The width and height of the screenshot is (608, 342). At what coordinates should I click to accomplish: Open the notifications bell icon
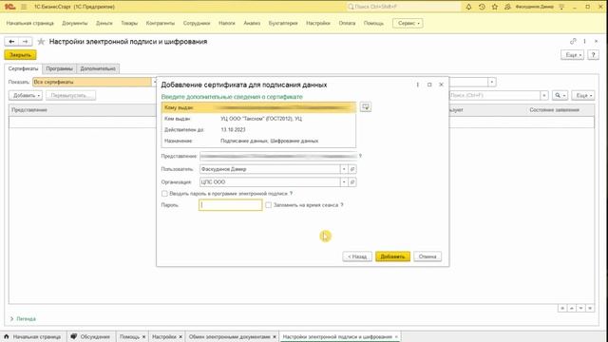pos(468,7)
